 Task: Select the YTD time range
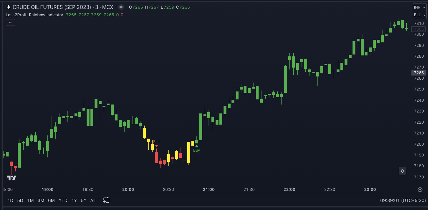63,200
